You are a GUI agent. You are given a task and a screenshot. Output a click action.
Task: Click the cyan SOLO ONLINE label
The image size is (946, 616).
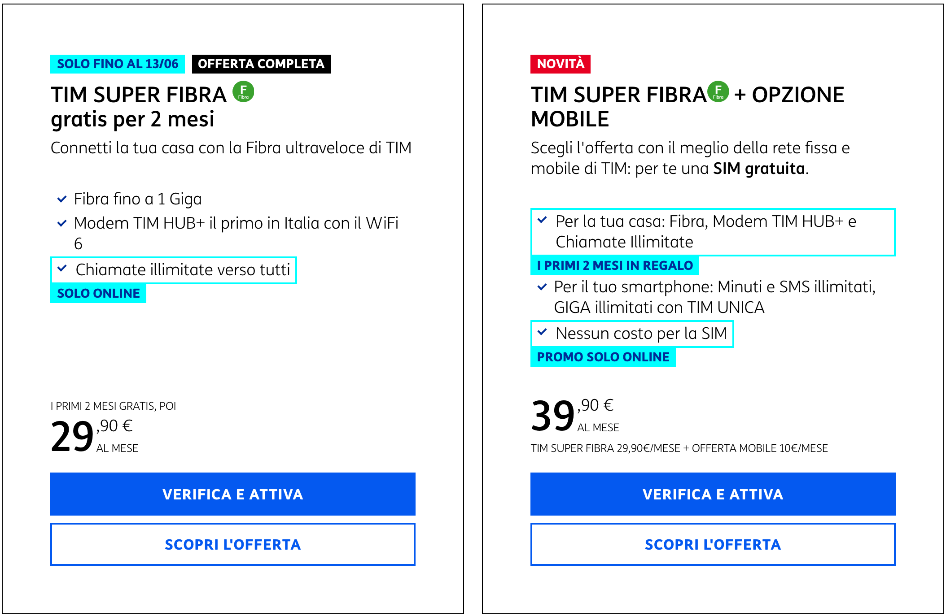(98, 293)
